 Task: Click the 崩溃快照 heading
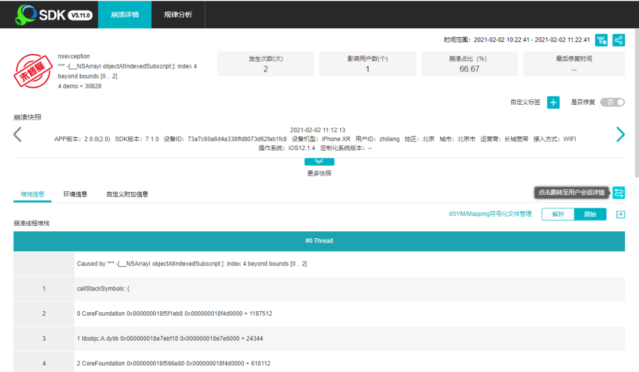27,117
